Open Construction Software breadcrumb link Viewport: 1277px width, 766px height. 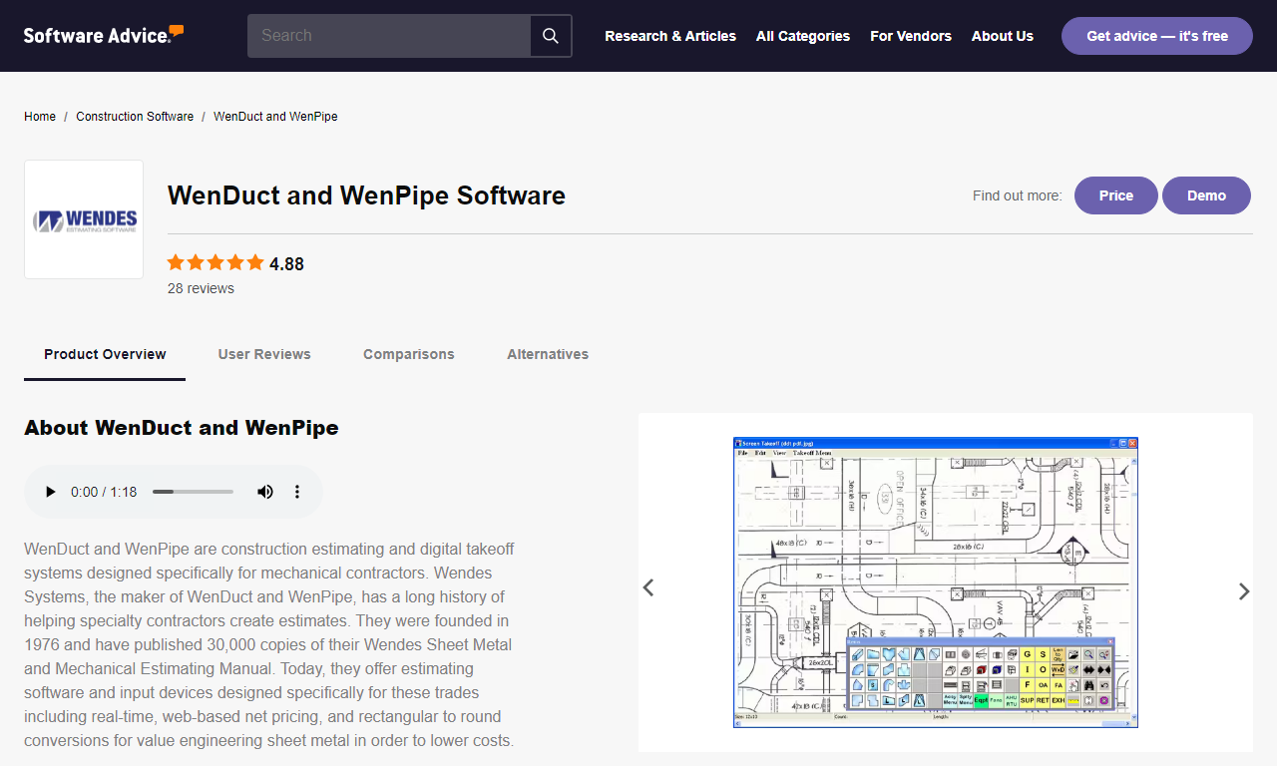click(135, 117)
